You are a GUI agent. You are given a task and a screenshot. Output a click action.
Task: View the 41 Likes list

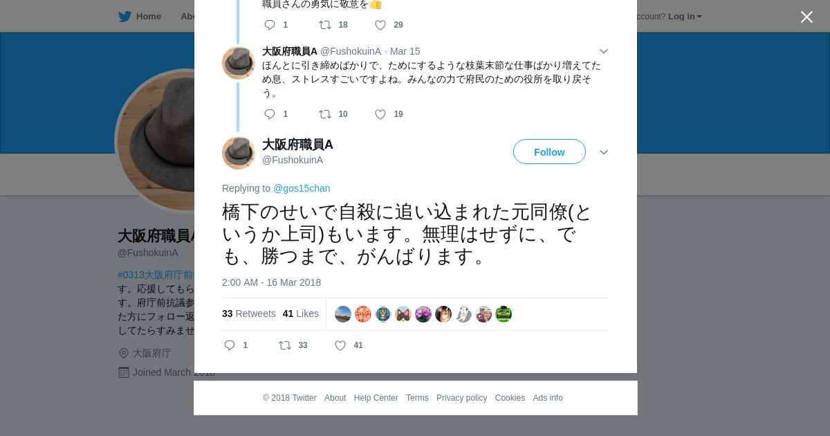pos(301,314)
